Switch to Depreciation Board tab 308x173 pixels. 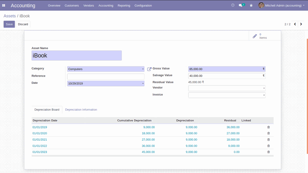click(47, 110)
